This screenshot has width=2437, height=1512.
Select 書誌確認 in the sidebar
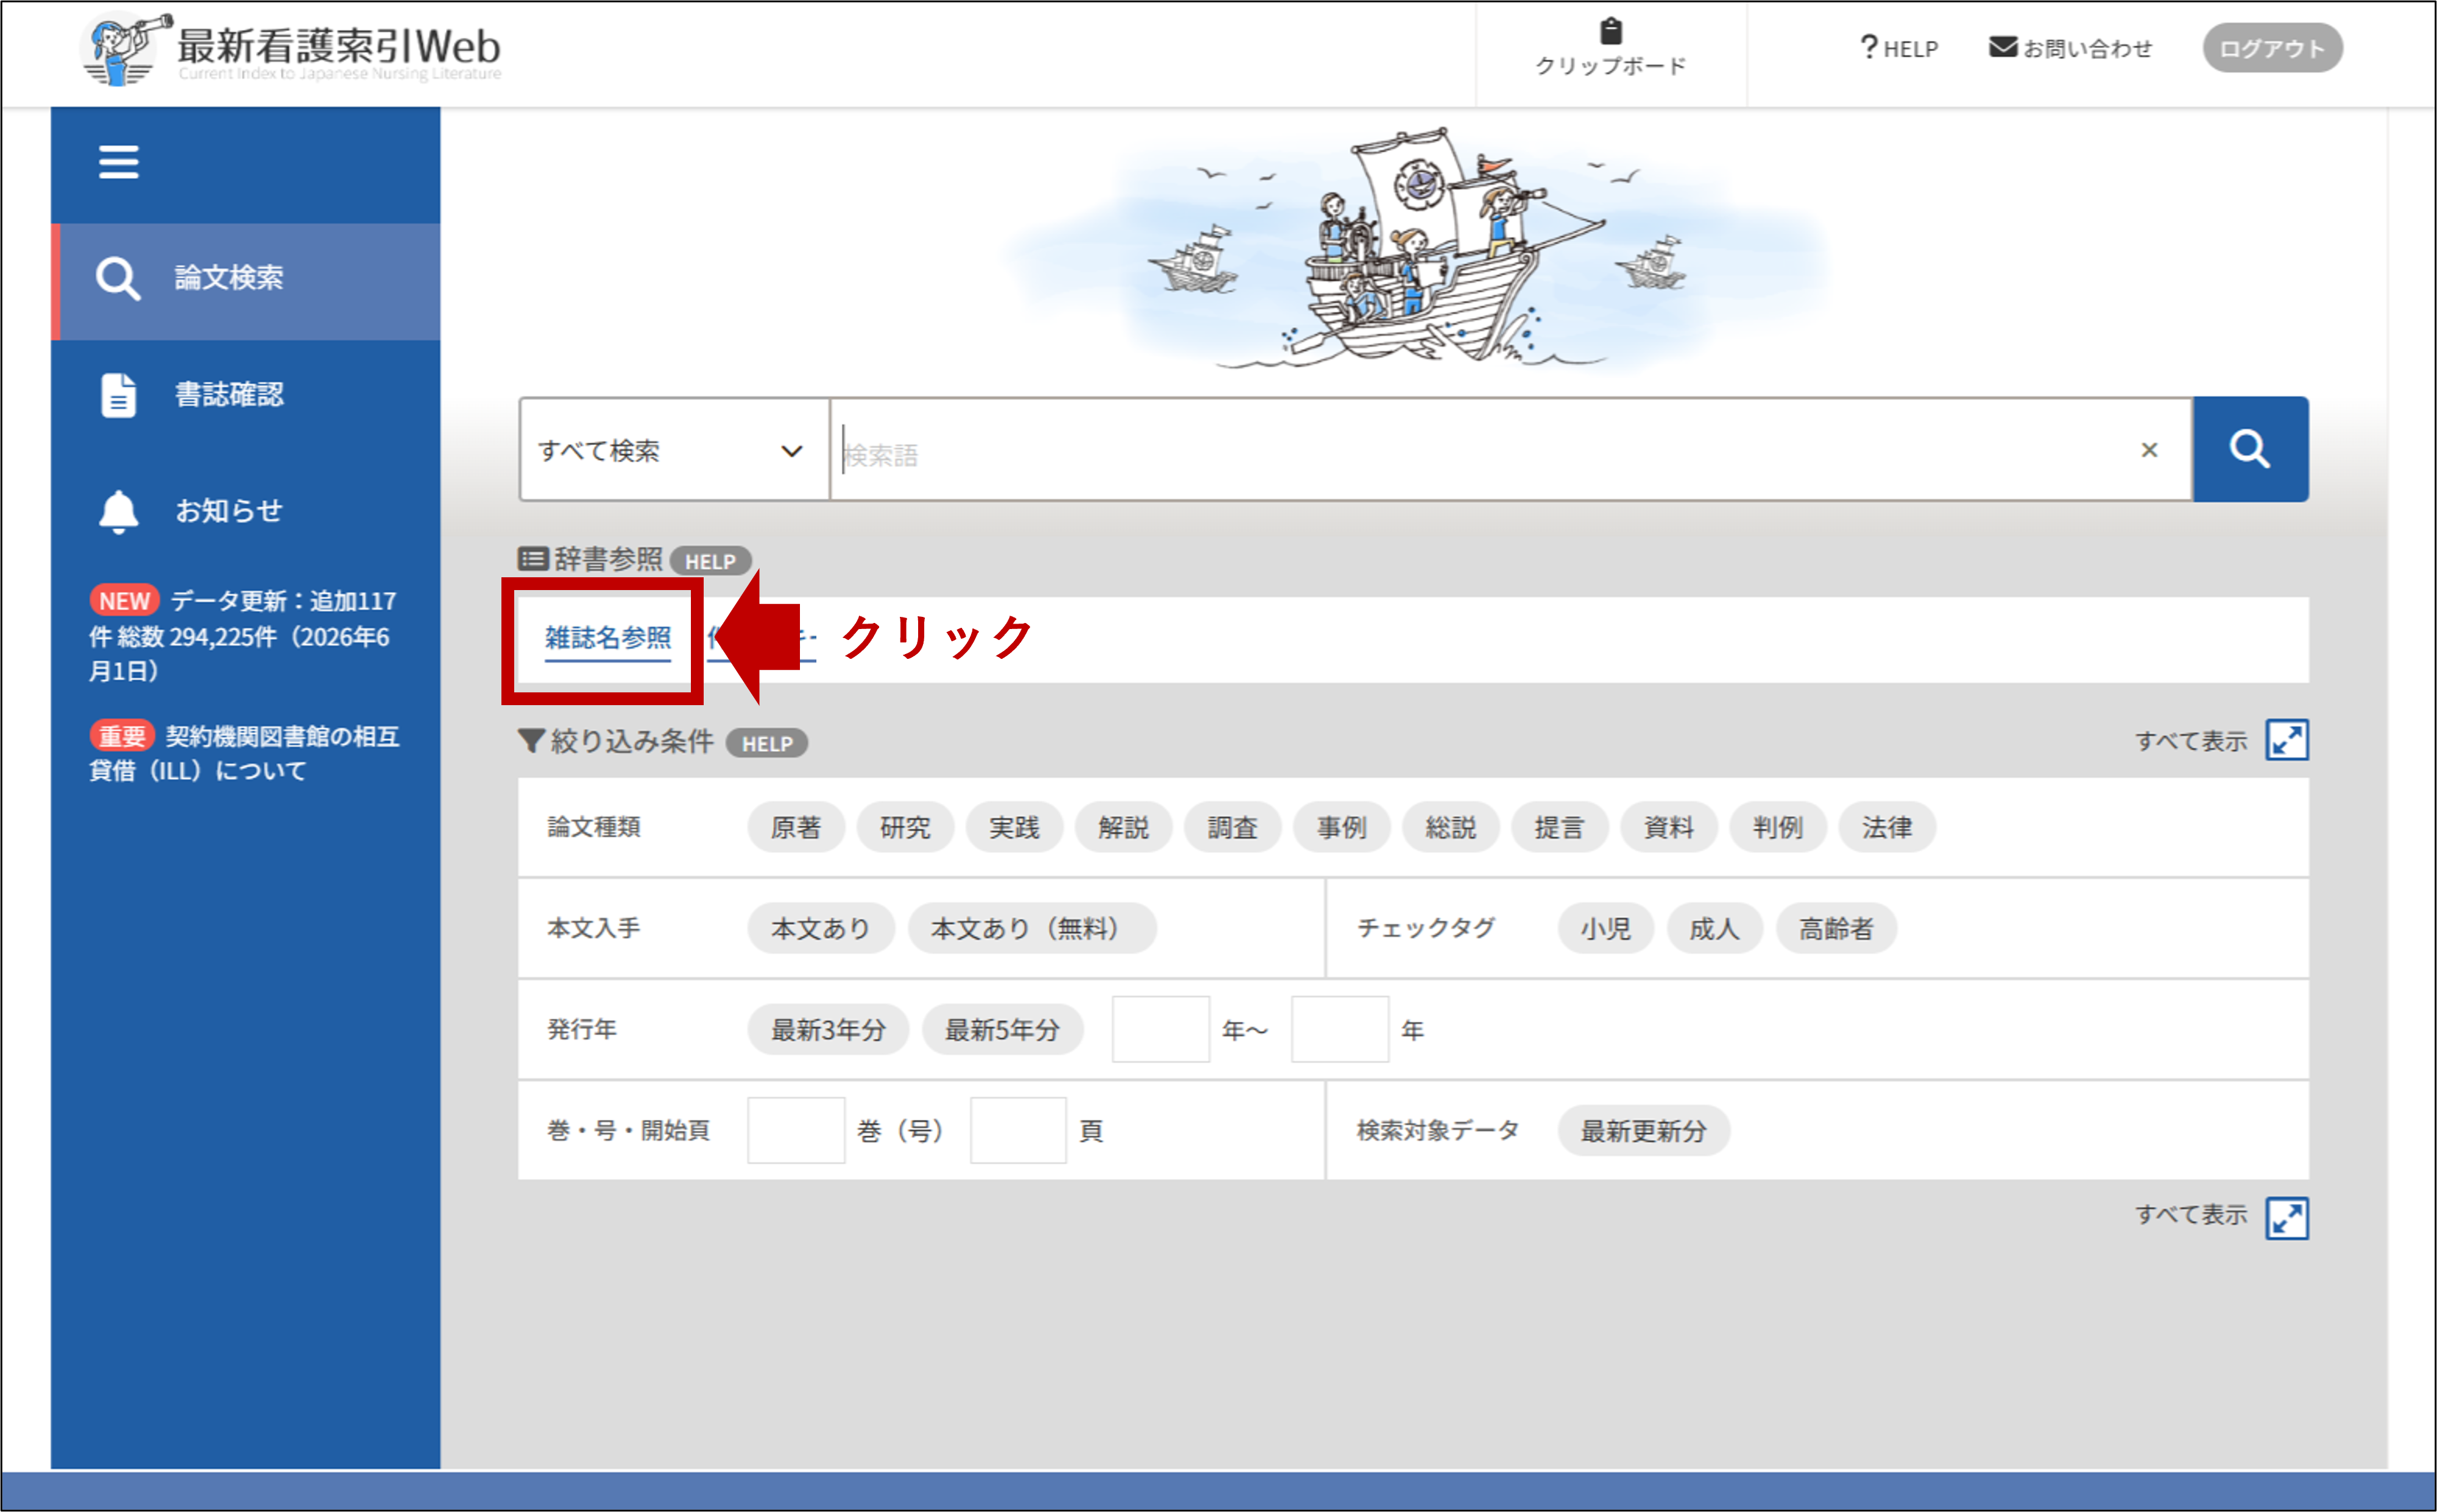(246, 396)
